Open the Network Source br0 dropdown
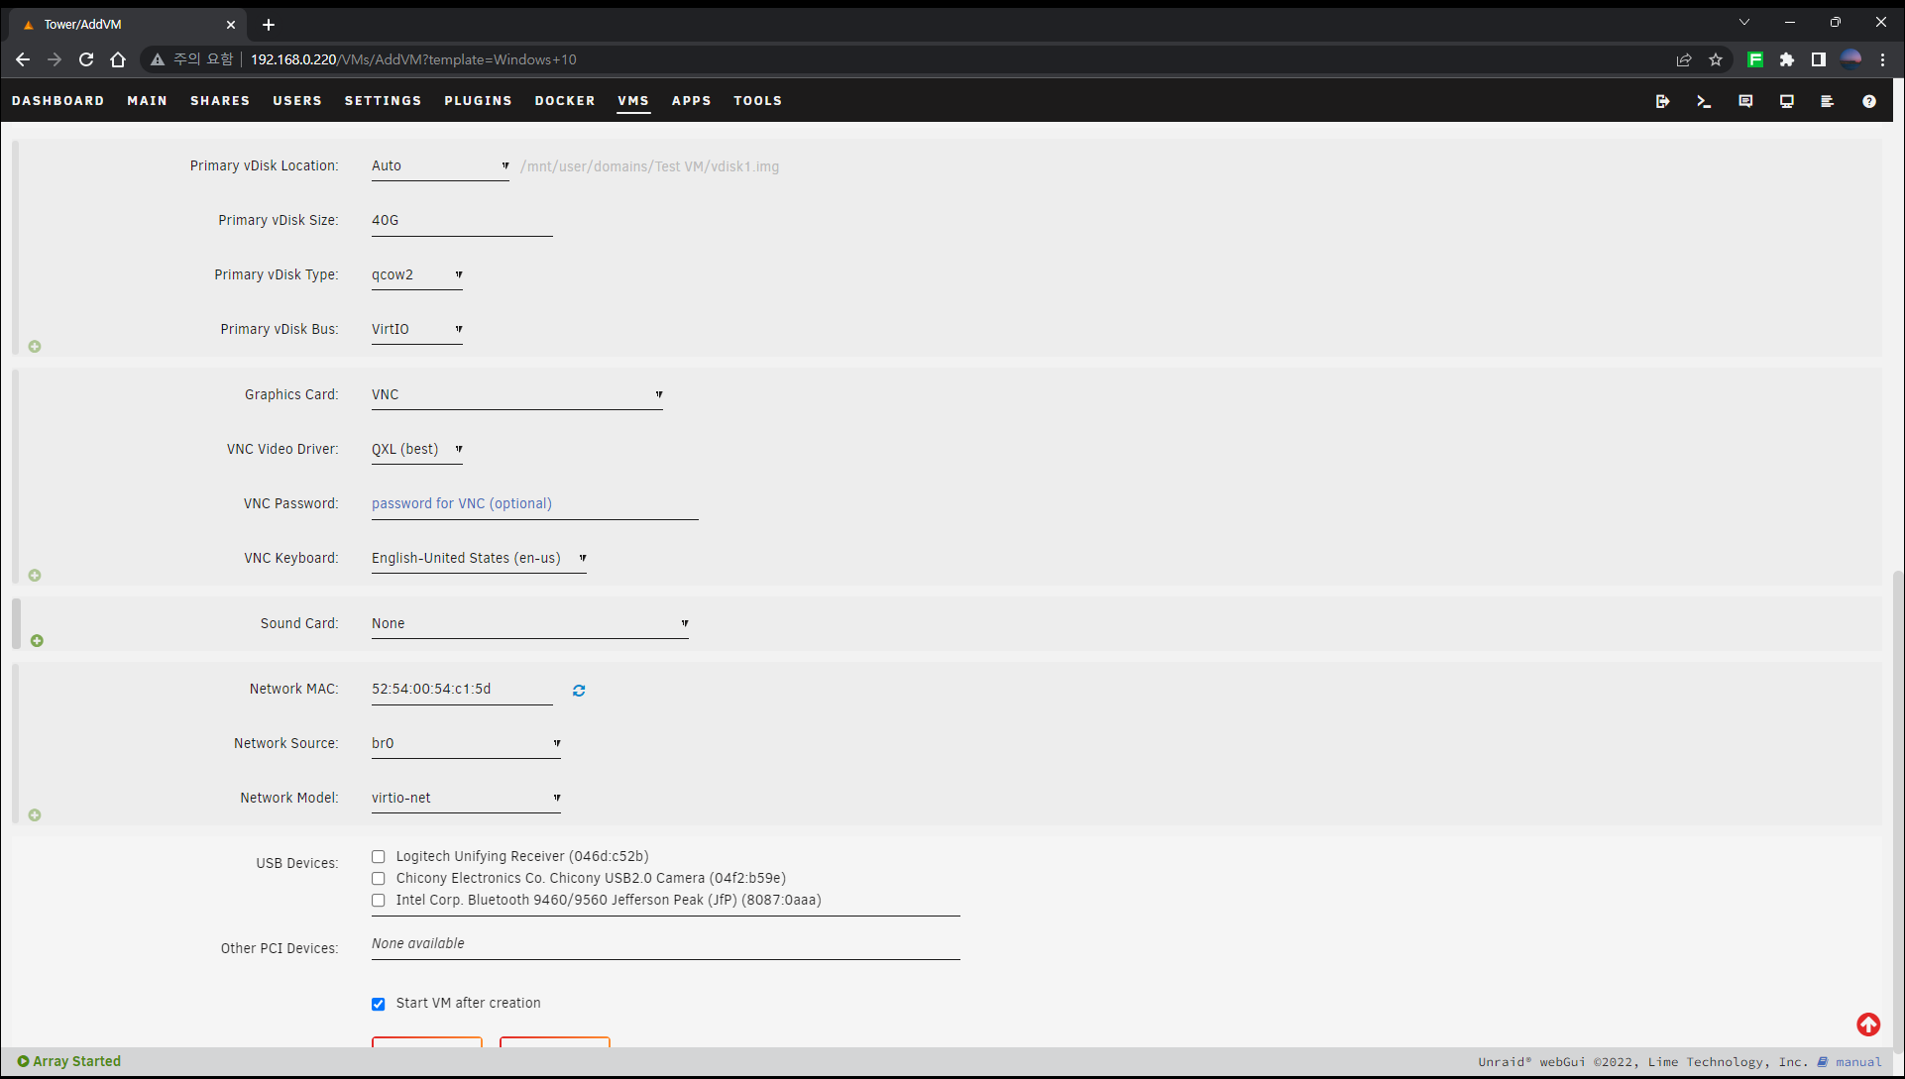 coord(466,743)
